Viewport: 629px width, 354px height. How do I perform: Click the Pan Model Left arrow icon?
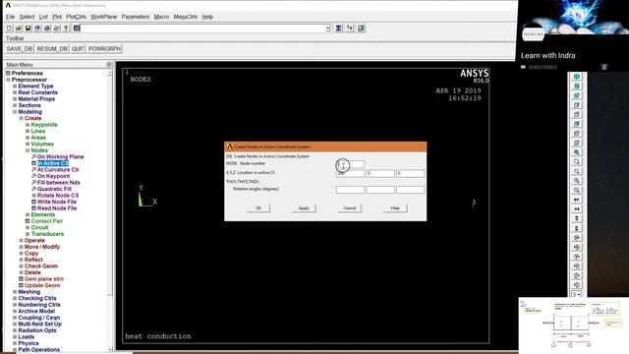click(577, 200)
